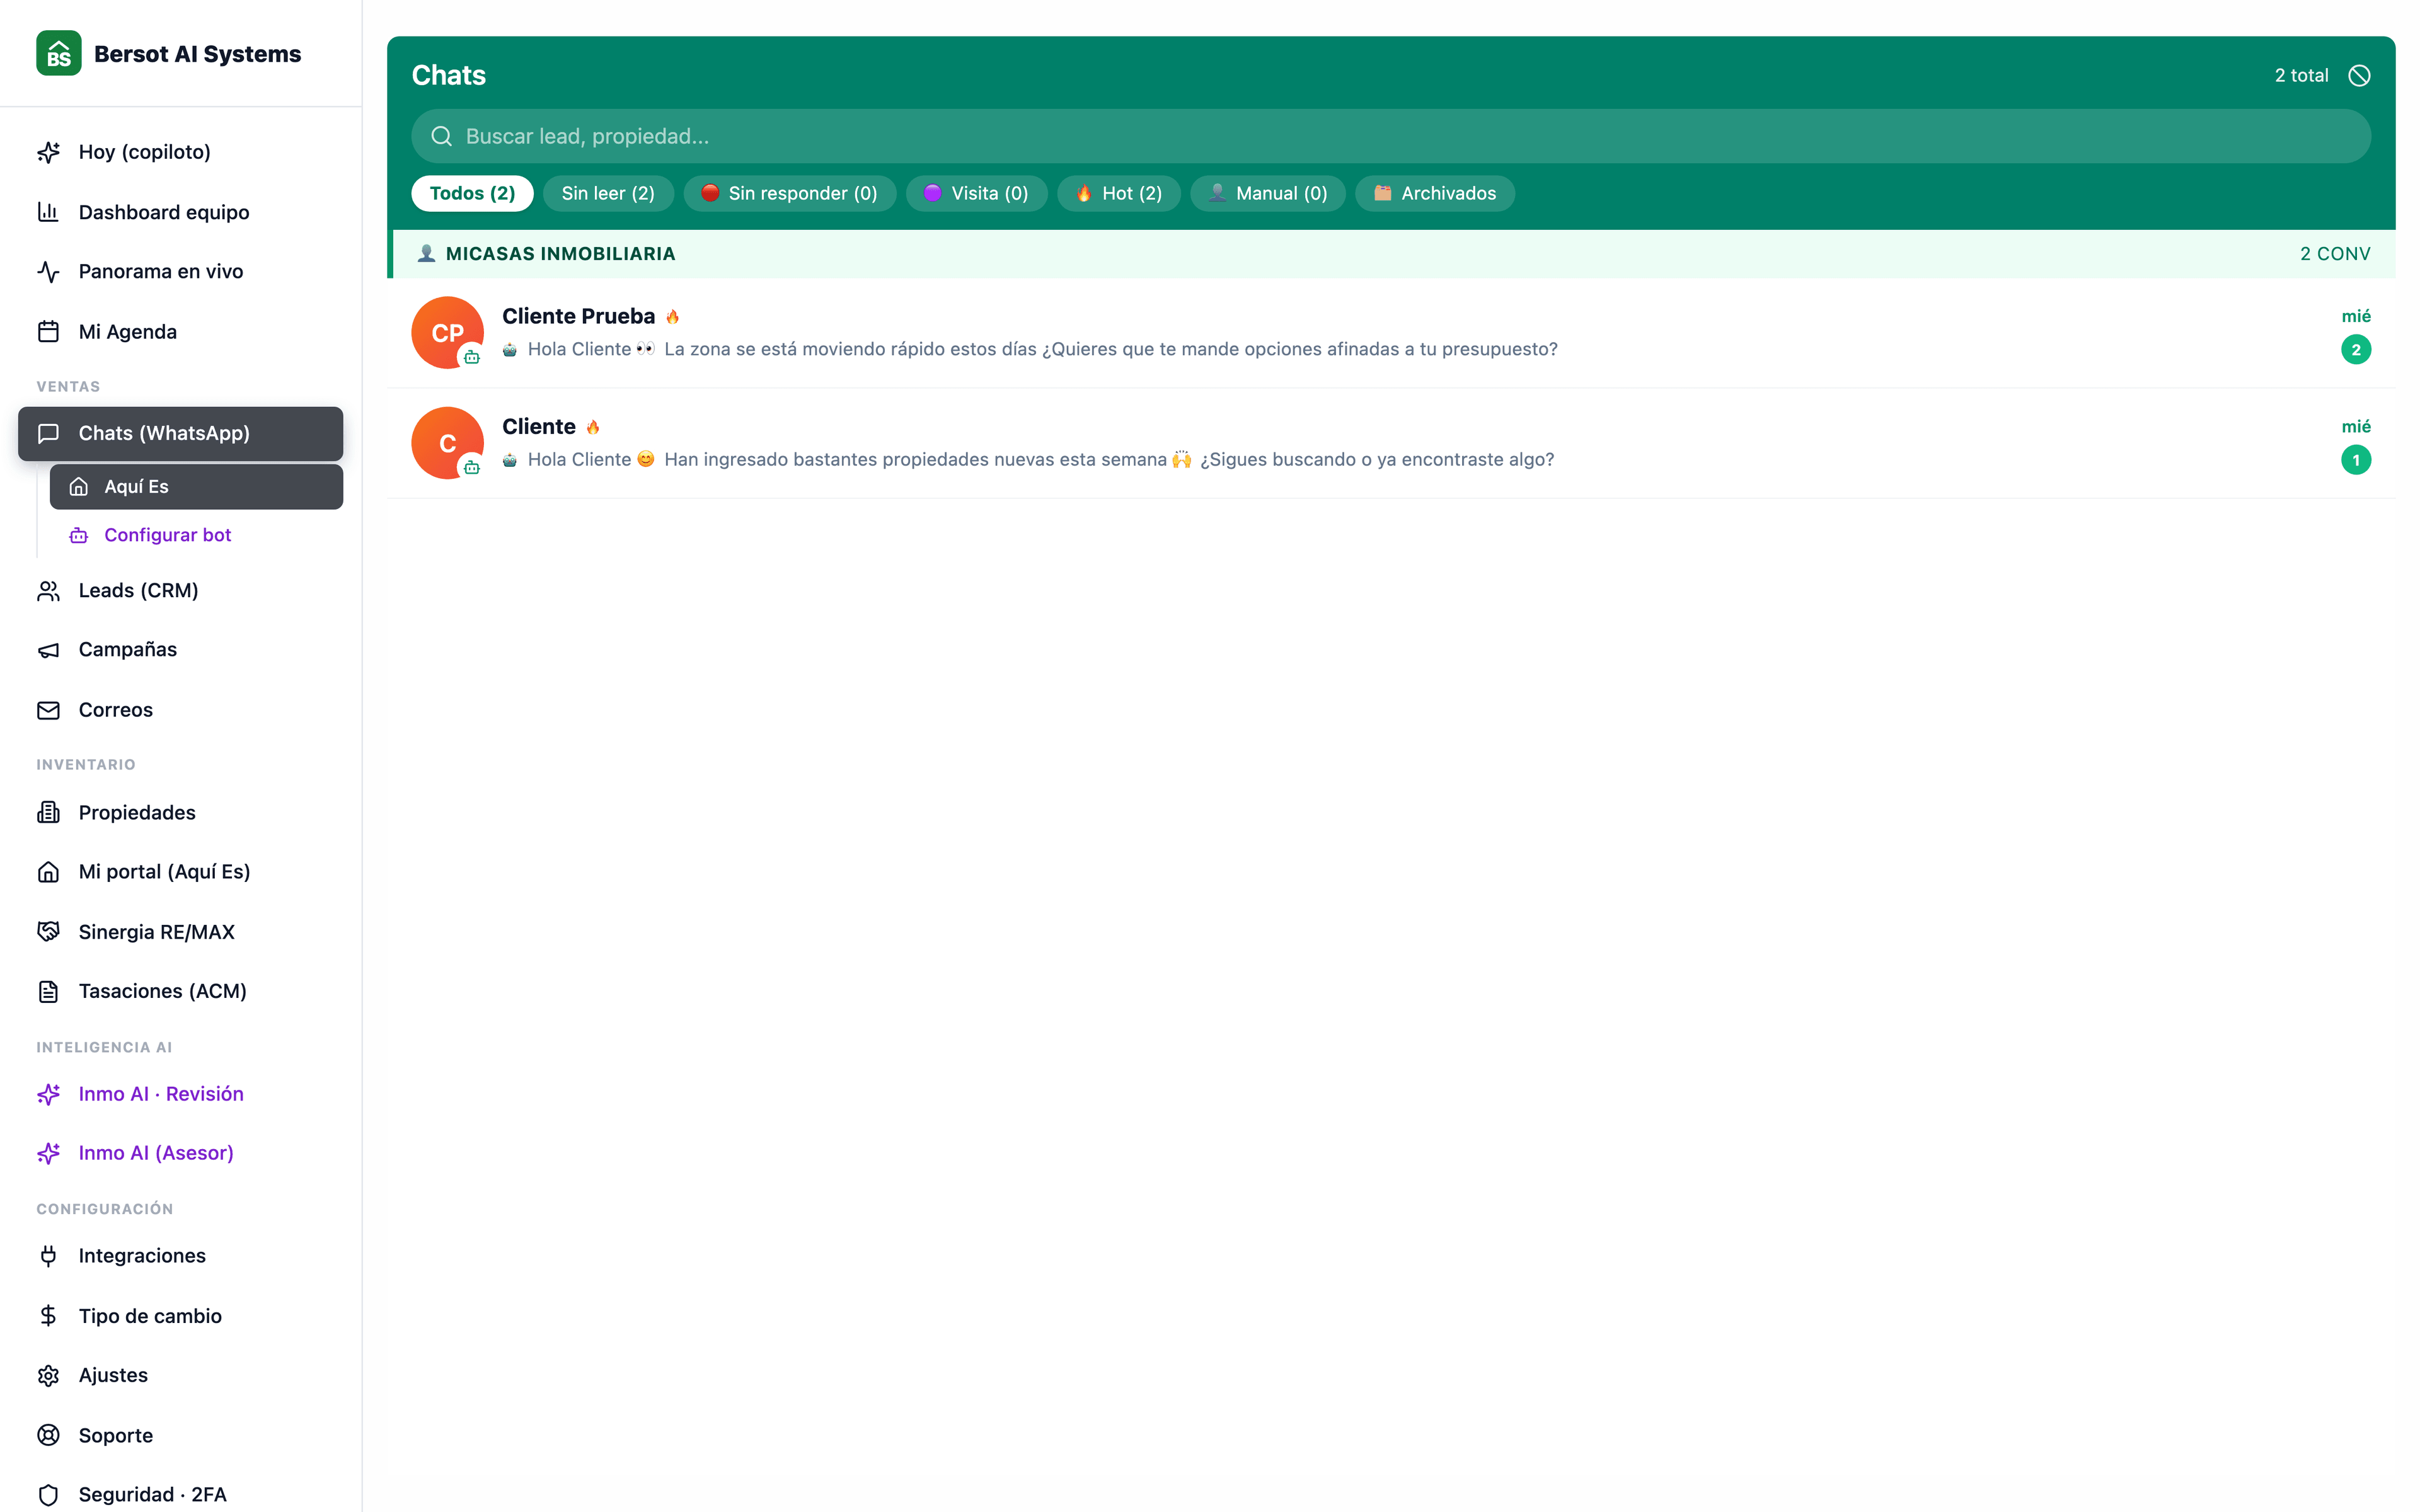
Task: Open the Configurar bot link
Action: (166, 535)
